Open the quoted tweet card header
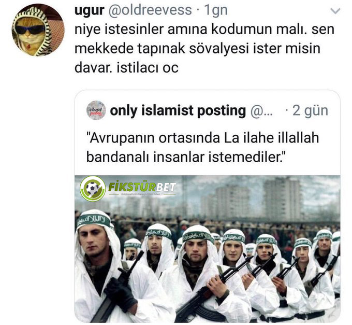The image size is (352, 325). coord(208,110)
